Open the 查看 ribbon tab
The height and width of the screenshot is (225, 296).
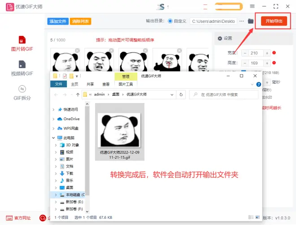click(106, 84)
